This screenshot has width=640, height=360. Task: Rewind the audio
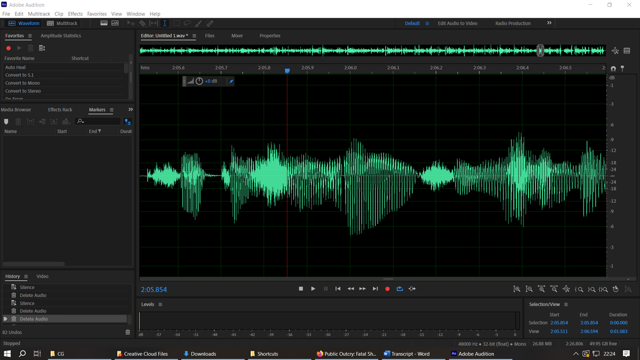(x=350, y=289)
